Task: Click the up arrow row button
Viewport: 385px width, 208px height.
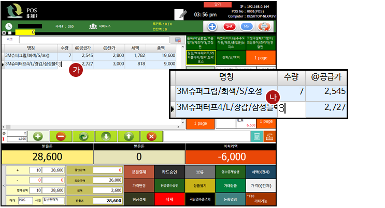Action: tap(129, 136)
